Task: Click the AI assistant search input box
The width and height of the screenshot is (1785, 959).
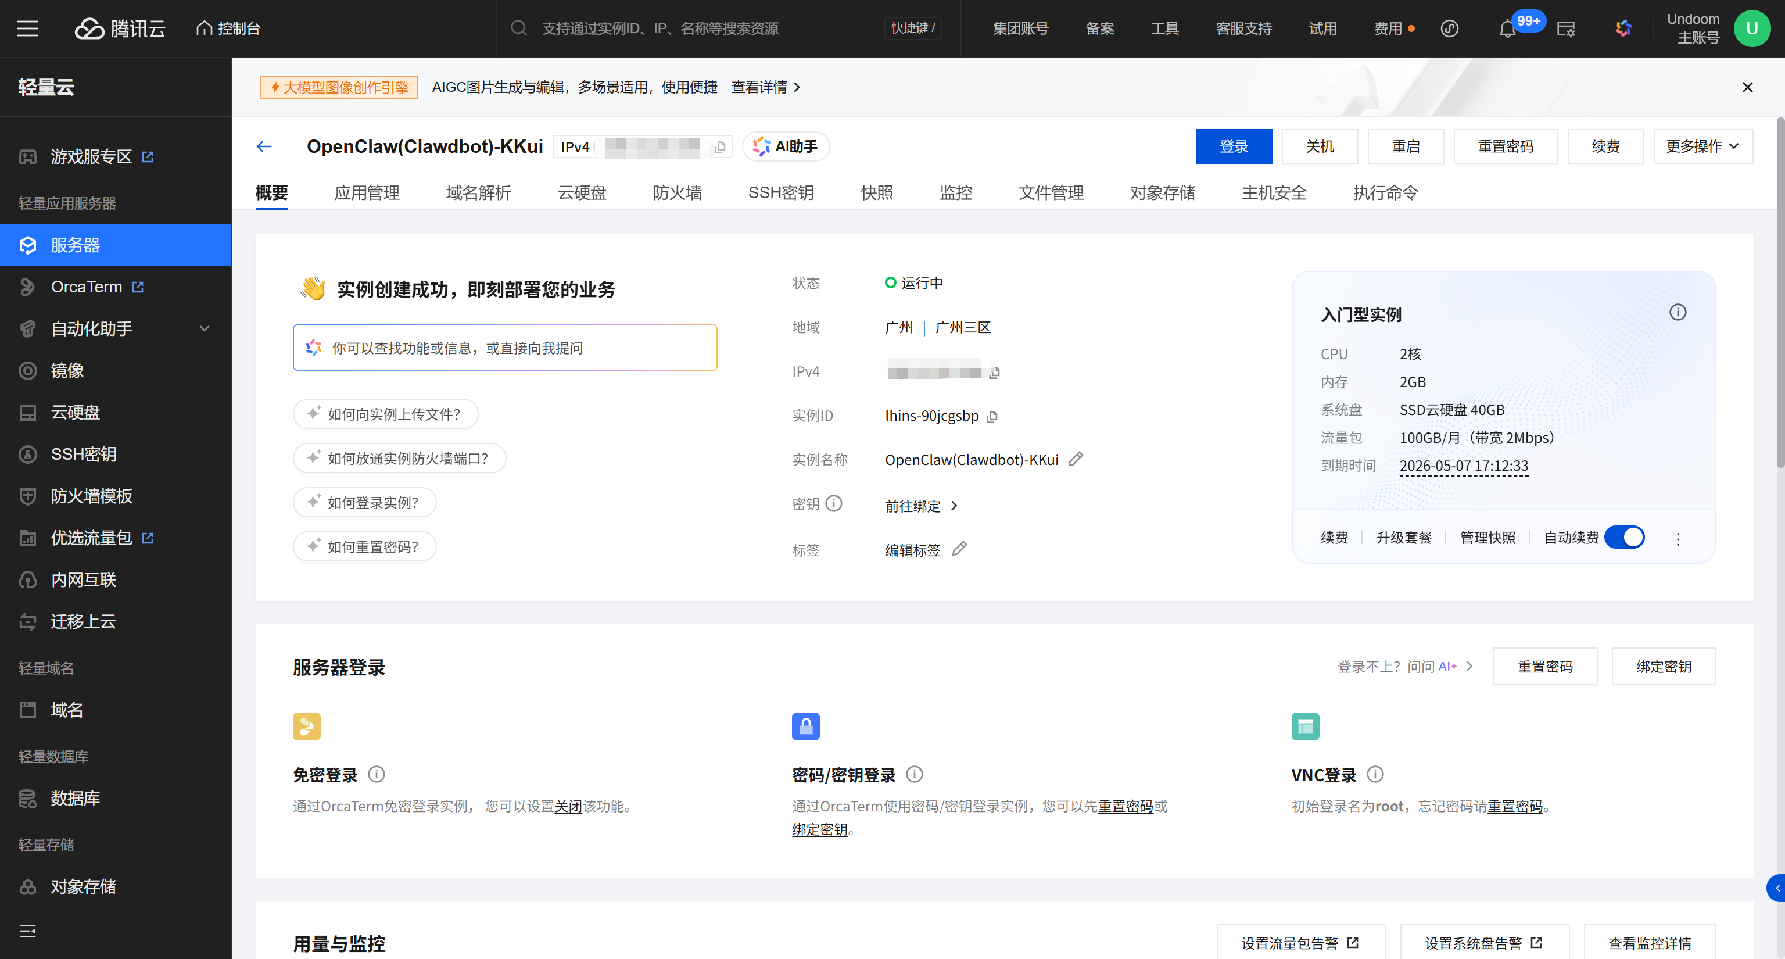Action: [504, 348]
